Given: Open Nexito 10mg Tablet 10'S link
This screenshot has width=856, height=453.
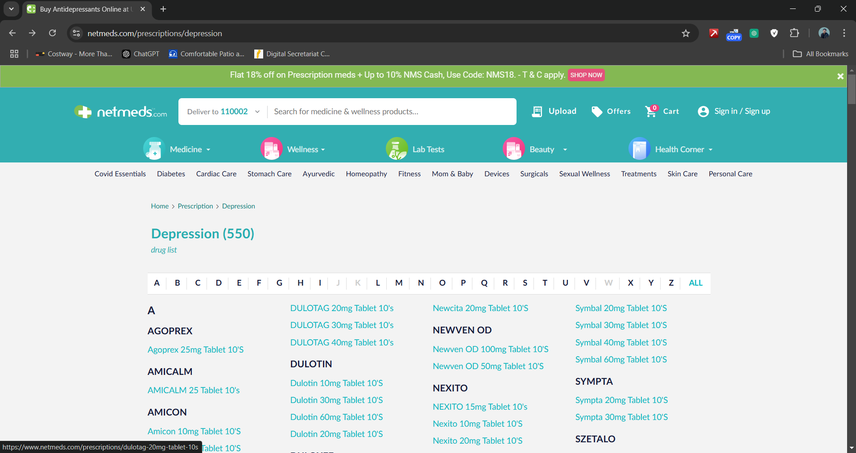Looking at the screenshot, I should coord(477,424).
